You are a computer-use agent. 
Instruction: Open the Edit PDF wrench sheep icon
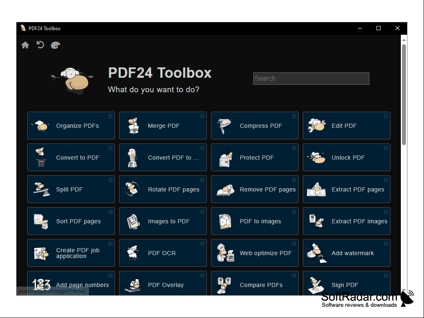[316, 125]
